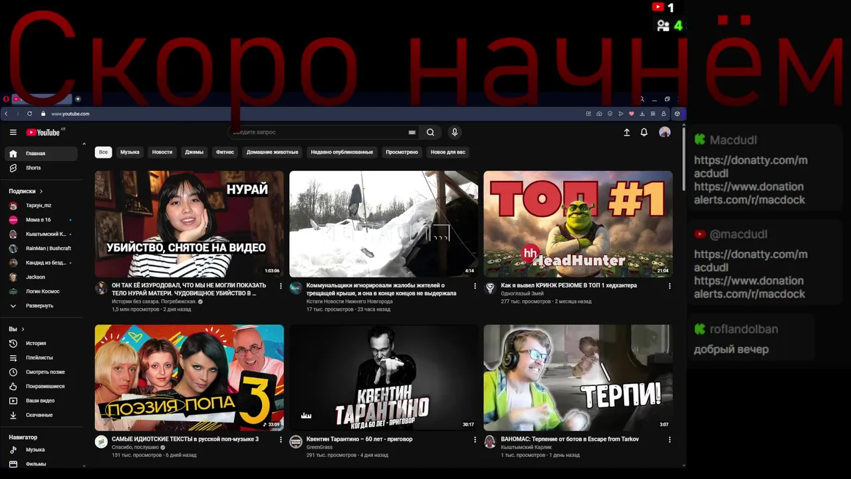Image resolution: width=851 pixels, height=479 pixels.
Task: Open Музыка under Навигатор
Action: (x=41, y=450)
